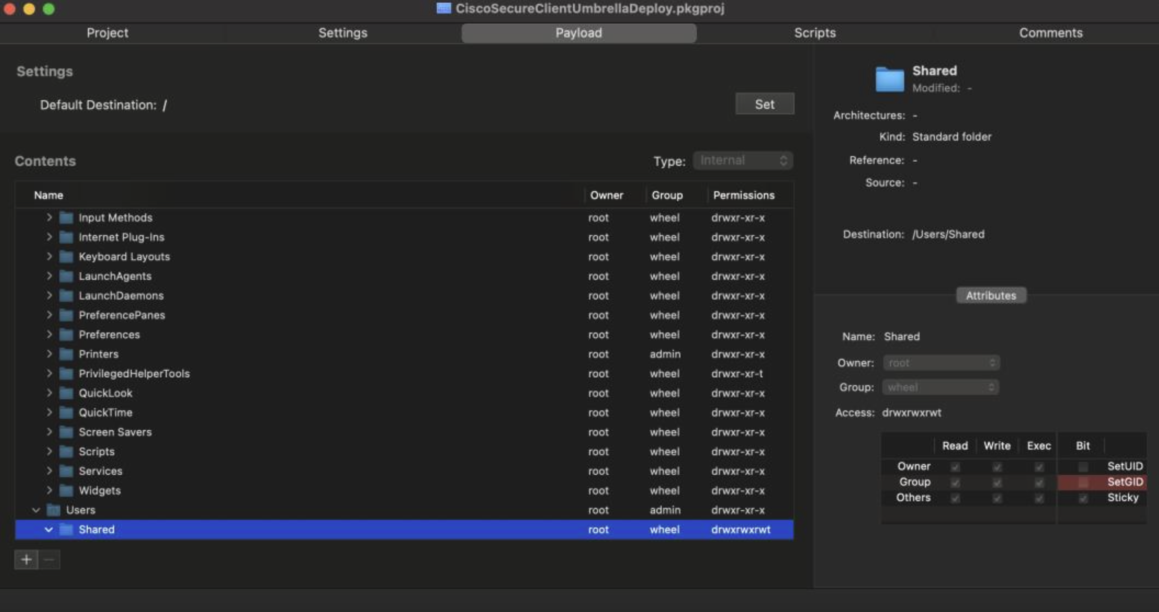The height and width of the screenshot is (612, 1159).
Task: Open the Scripts tab
Action: click(x=815, y=33)
